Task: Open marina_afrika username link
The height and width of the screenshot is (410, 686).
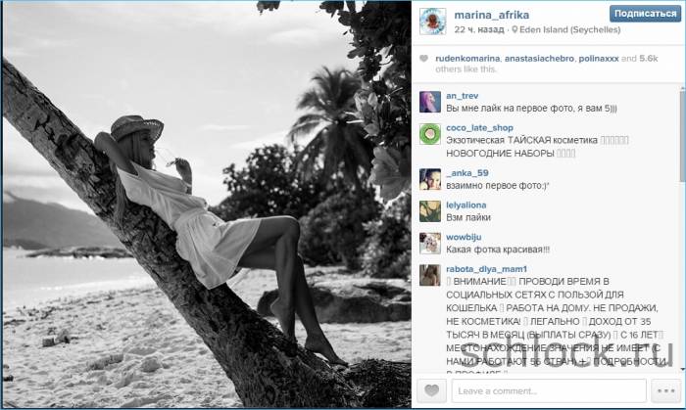Action: coord(491,16)
